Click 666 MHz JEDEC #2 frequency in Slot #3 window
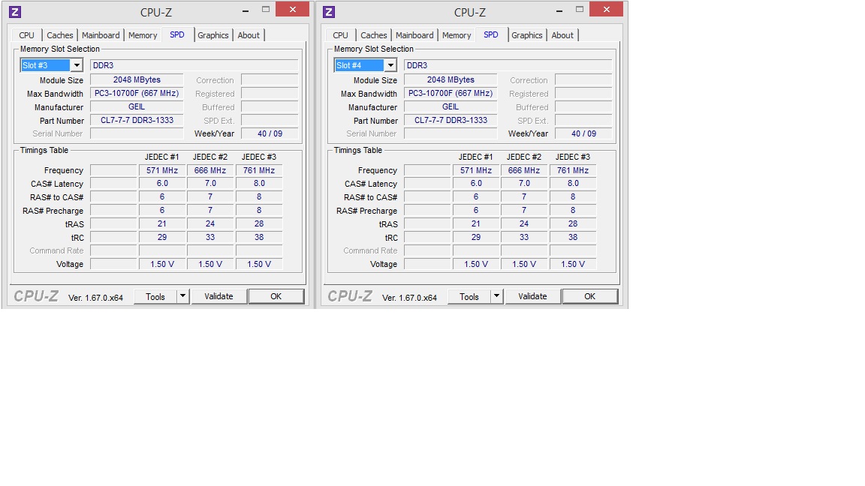The width and height of the screenshot is (865, 486). point(210,170)
